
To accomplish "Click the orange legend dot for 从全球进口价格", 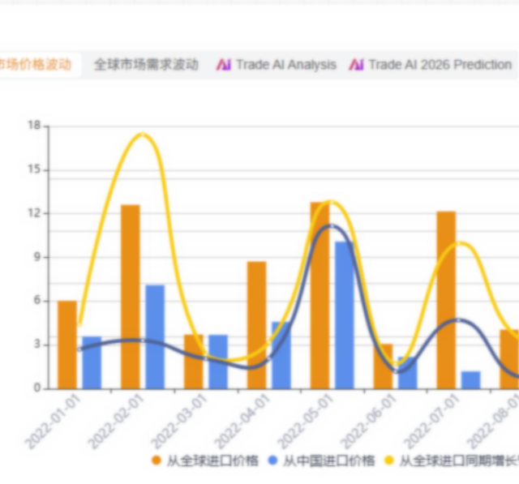I will (x=157, y=460).
